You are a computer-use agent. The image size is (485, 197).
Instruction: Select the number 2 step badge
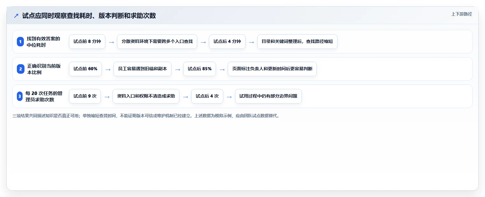tap(20, 69)
